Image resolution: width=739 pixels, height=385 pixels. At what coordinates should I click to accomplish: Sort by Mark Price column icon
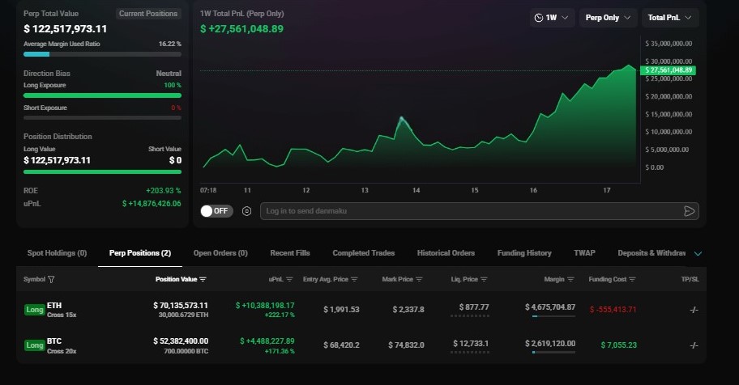coord(419,280)
